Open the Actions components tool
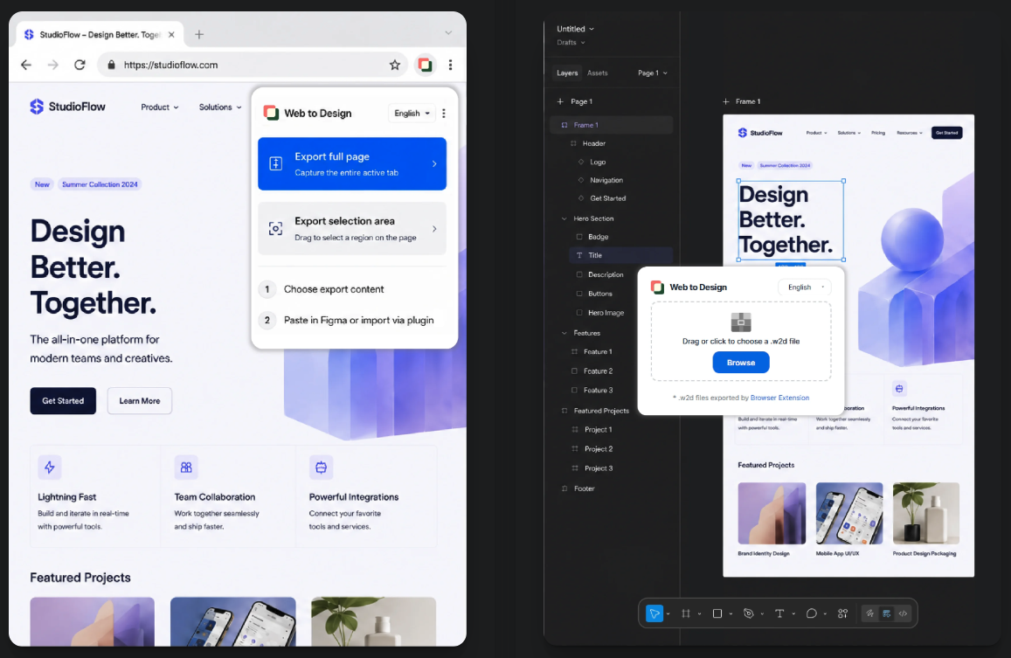Image resolution: width=1011 pixels, height=658 pixels. pyautogui.click(x=842, y=613)
